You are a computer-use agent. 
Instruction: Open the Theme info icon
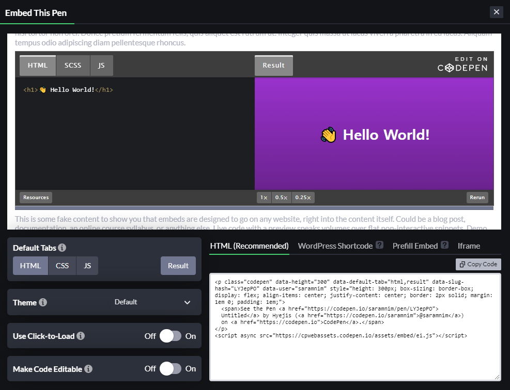pyautogui.click(x=43, y=302)
